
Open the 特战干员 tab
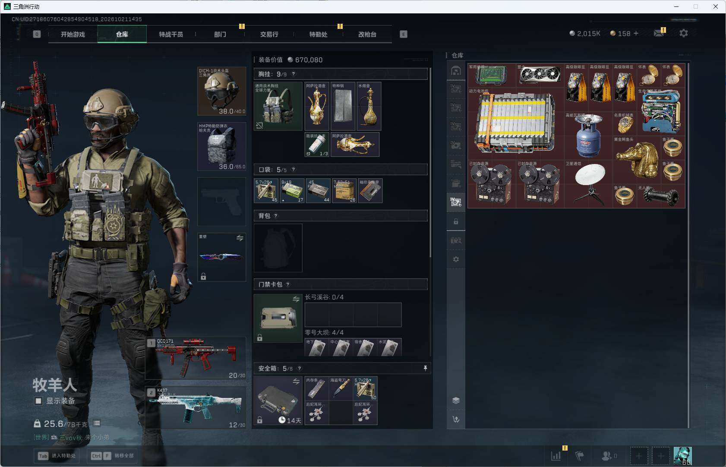tap(171, 34)
